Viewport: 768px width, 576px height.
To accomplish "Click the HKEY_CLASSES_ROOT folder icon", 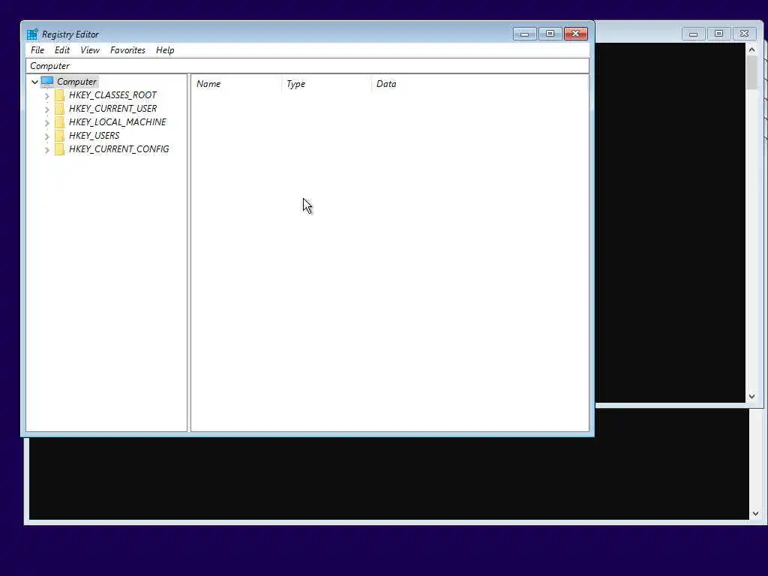I will (x=59, y=95).
